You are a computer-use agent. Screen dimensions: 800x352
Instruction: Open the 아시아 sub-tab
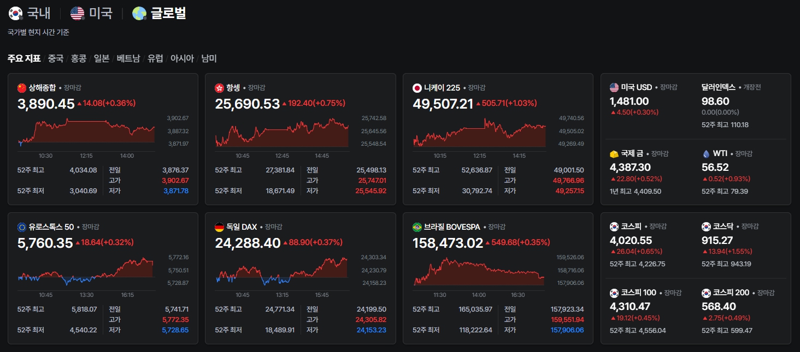tap(182, 58)
